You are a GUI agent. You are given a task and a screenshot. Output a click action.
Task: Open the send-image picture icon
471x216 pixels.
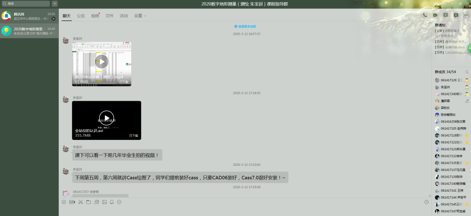[x=104, y=202]
